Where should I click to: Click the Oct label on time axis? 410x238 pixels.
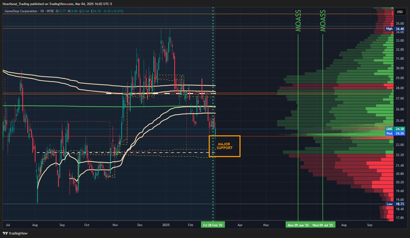(x=87, y=225)
